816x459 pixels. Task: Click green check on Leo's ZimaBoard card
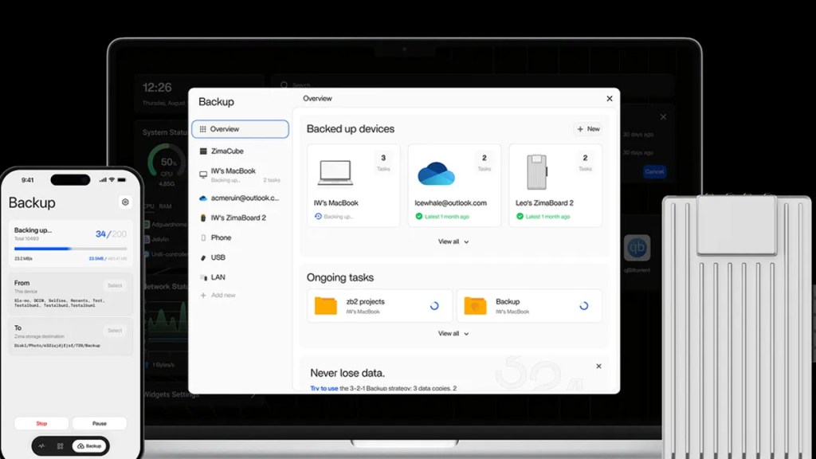(x=520, y=216)
